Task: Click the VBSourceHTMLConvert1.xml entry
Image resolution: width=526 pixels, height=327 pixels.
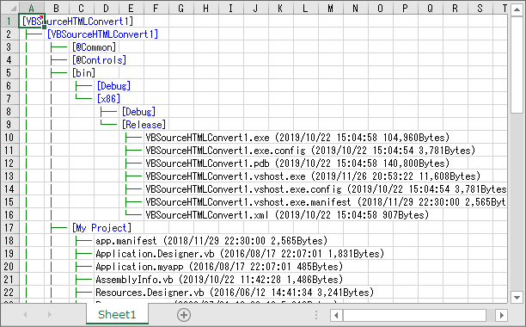Action: (287, 215)
